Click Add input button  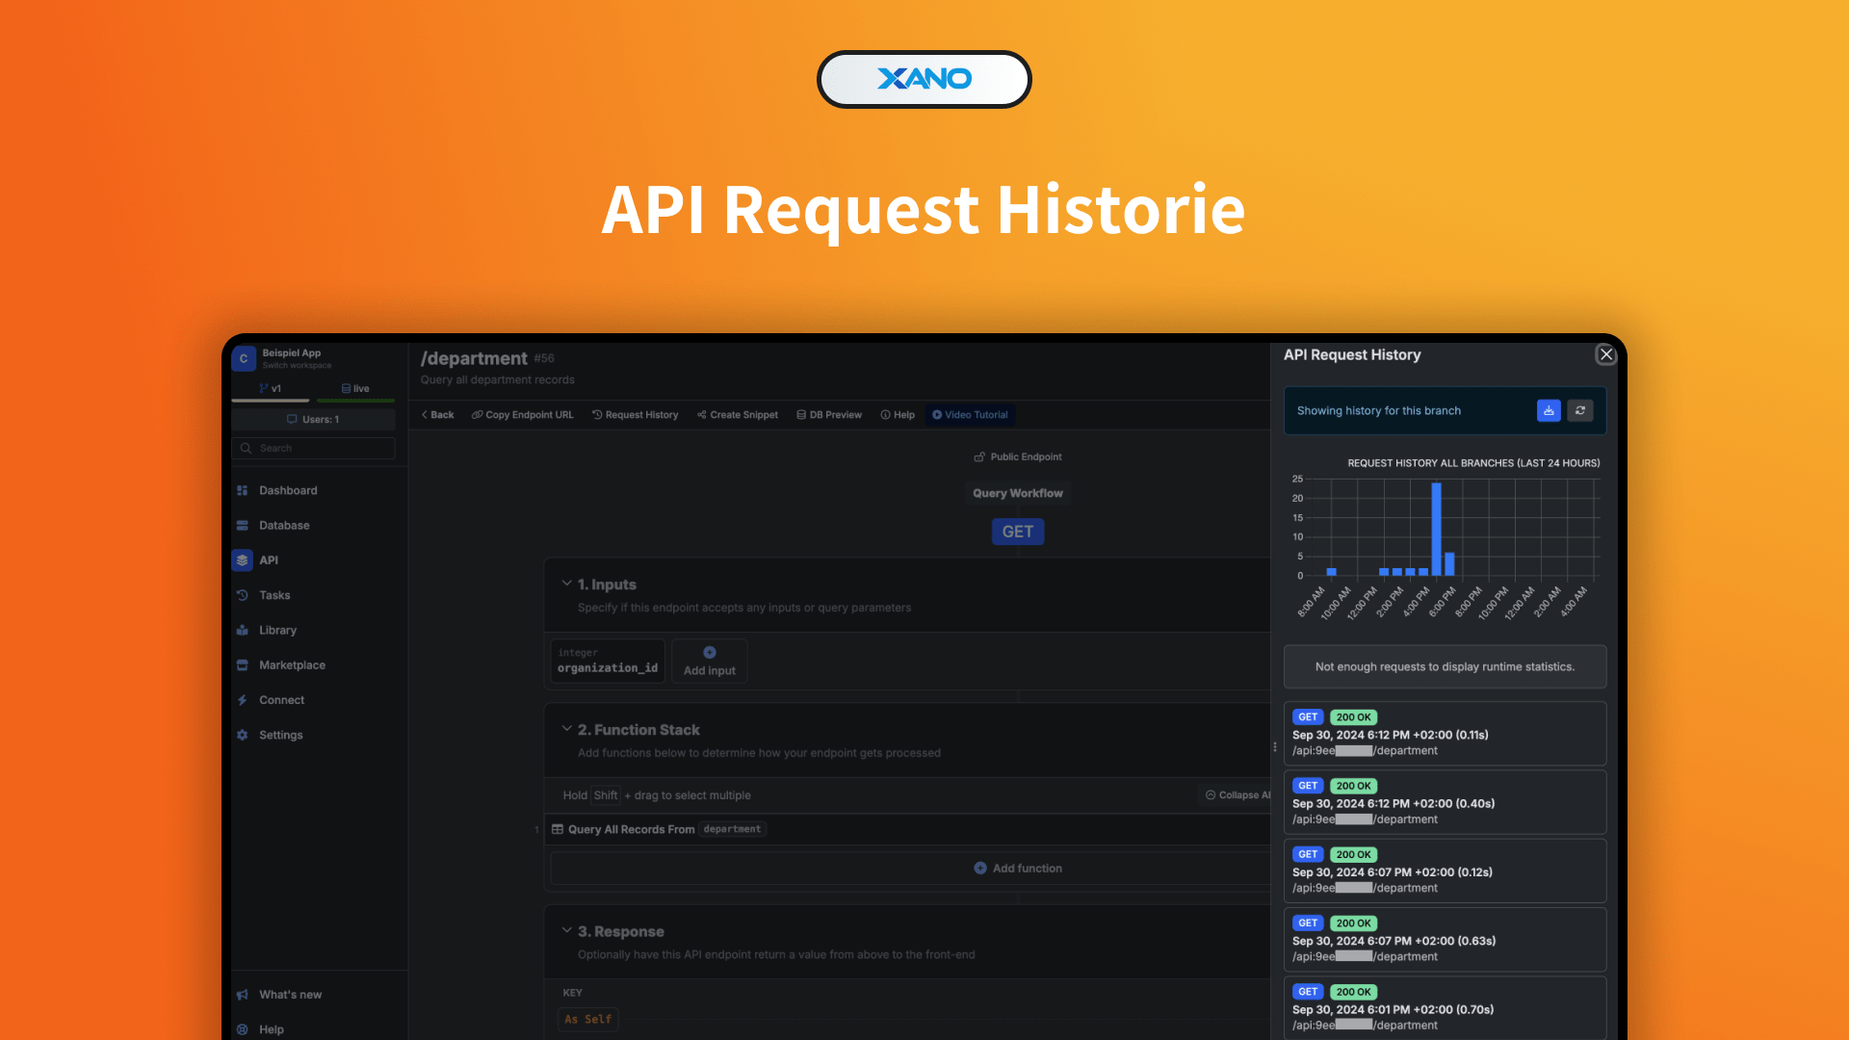pyautogui.click(x=710, y=662)
